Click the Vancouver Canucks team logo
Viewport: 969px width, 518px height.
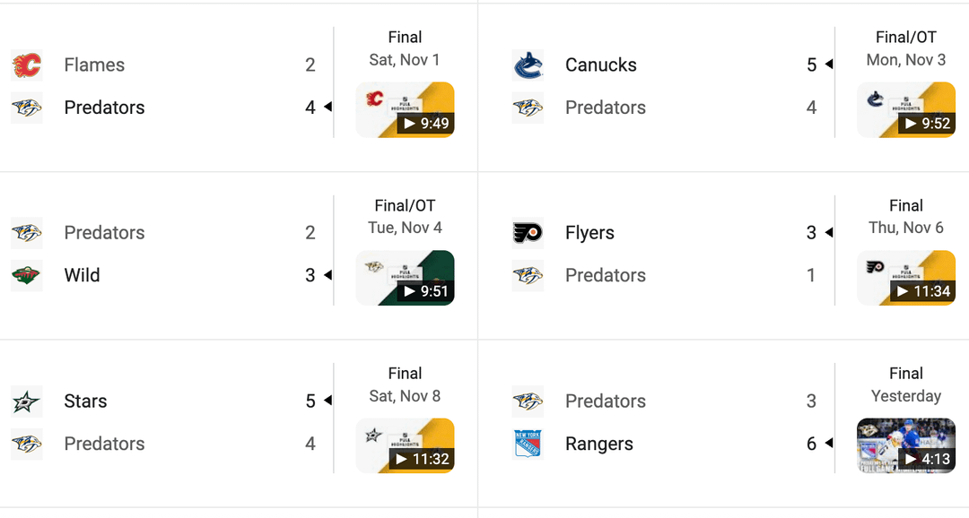(x=528, y=65)
